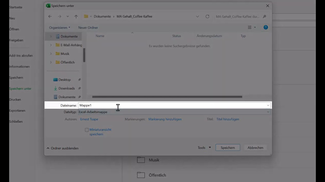Click Titel hinzufügen

(x=228, y=119)
